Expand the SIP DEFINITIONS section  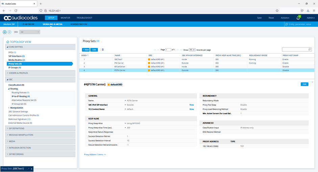40,128
